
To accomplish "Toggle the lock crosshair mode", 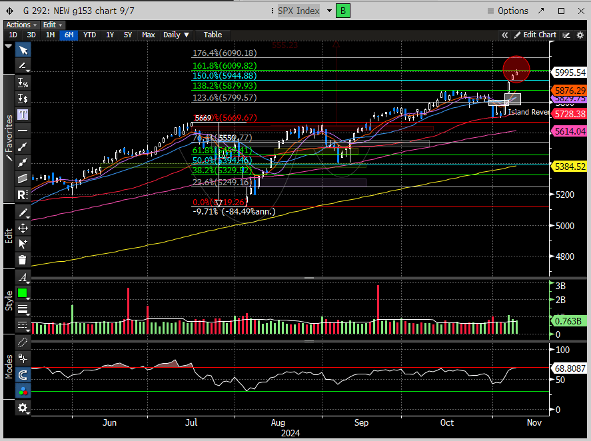I will point(23,358).
